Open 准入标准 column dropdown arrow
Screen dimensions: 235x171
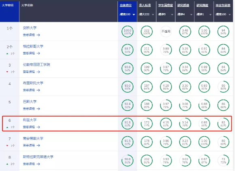pyautogui.click(x=153, y=15)
